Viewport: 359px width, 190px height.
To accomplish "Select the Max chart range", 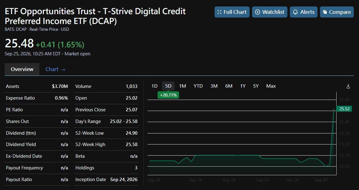I will (x=271, y=86).
